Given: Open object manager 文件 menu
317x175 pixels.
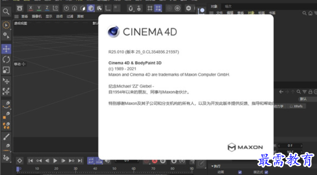Looking at the screenshot, I should pyautogui.click(x=220, y=13).
